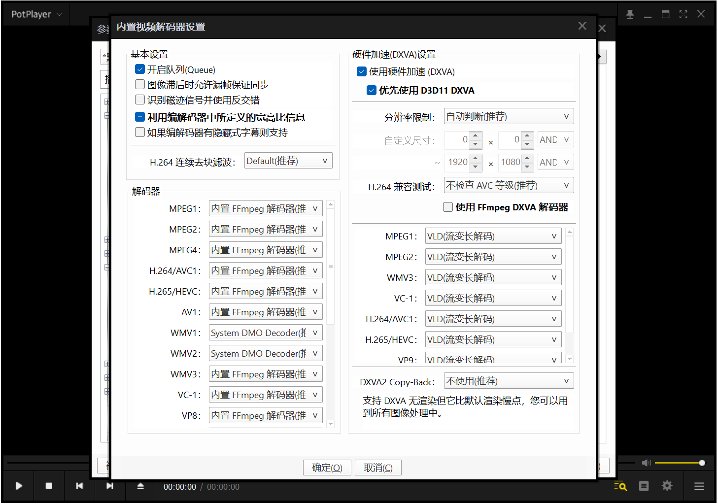Increase the 1920 width spinner value
The width and height of the screenshot is (718, 504).
click(476, 158)
